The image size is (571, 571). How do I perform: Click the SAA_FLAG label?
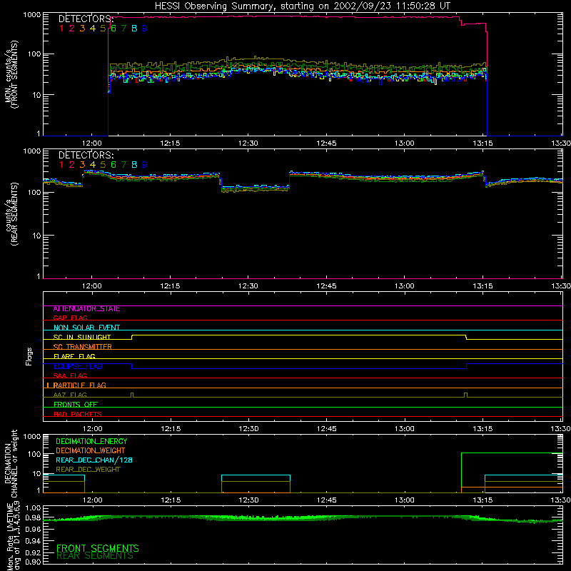coord(70,375)
